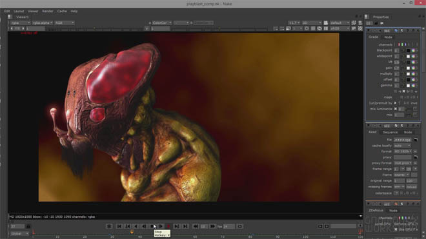Switch to Grade tab in properties
426x239 pixels.
tap(373, 37)
